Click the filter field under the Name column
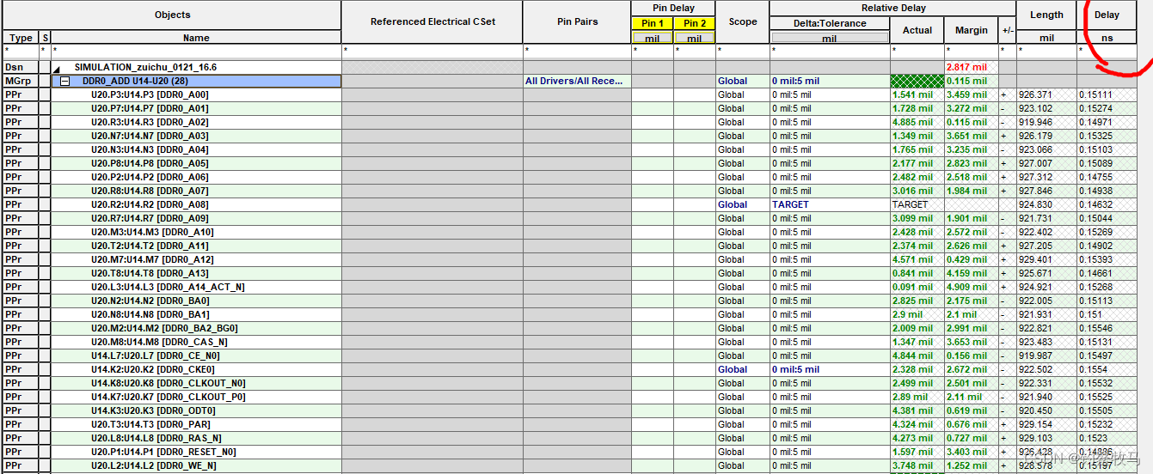 [x=196, y=52]
